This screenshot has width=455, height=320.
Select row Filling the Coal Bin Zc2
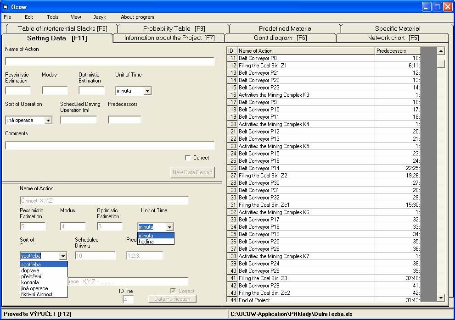(x=324, y=293)
